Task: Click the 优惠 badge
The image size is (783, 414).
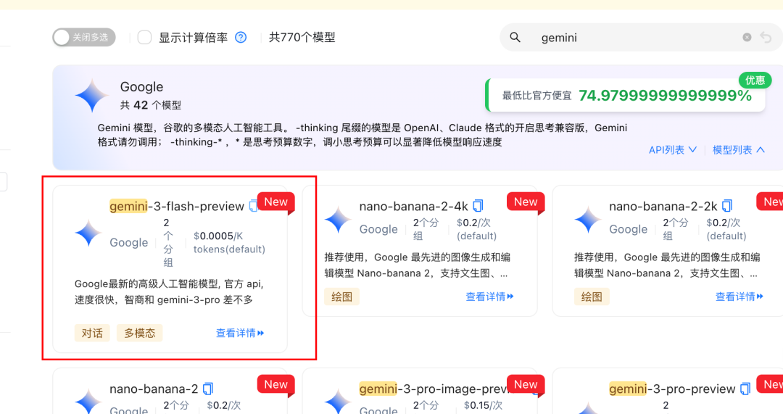Action: pos(755,80)
